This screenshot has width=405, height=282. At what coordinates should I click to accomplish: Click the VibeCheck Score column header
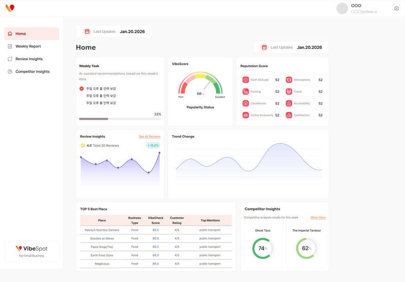coord(156,221)
